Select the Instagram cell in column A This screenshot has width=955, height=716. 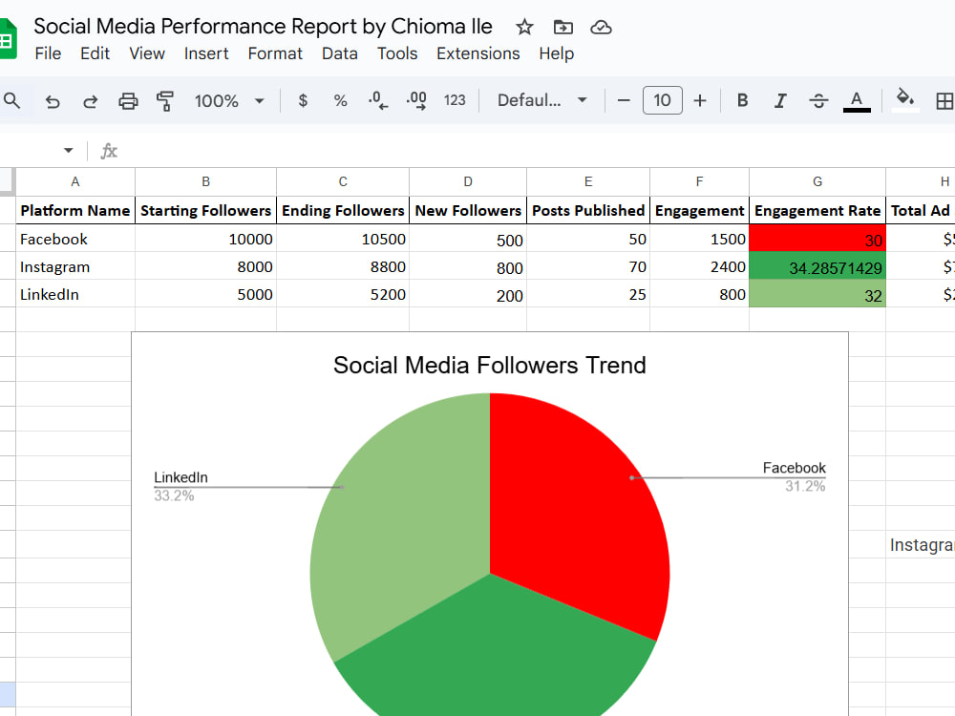click(x=74, y=266)
